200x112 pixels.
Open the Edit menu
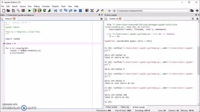point(8,6)
